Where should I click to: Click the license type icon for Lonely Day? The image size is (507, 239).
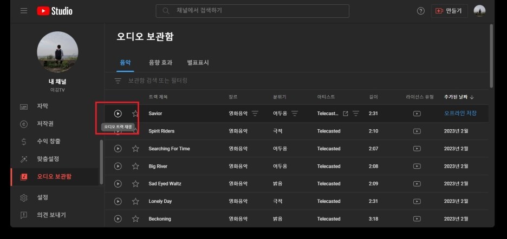coord(417,201)
